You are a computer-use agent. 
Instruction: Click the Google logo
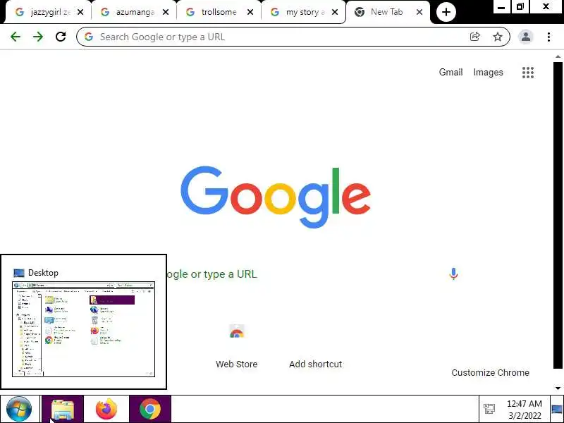[x=276, y=197]
